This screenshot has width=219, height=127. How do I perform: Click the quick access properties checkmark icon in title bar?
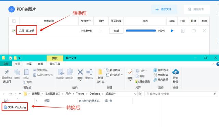(x=10, y=58)
